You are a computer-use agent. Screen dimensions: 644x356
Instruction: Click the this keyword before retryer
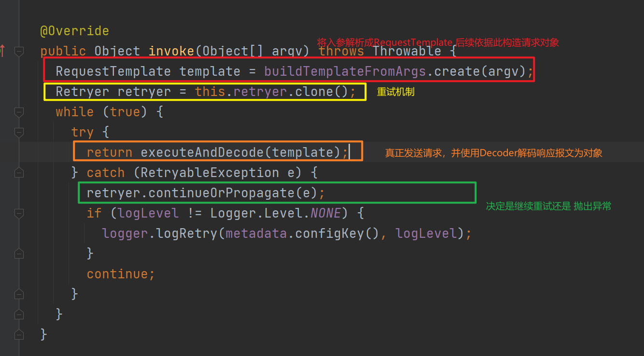[x=210, y=92]
